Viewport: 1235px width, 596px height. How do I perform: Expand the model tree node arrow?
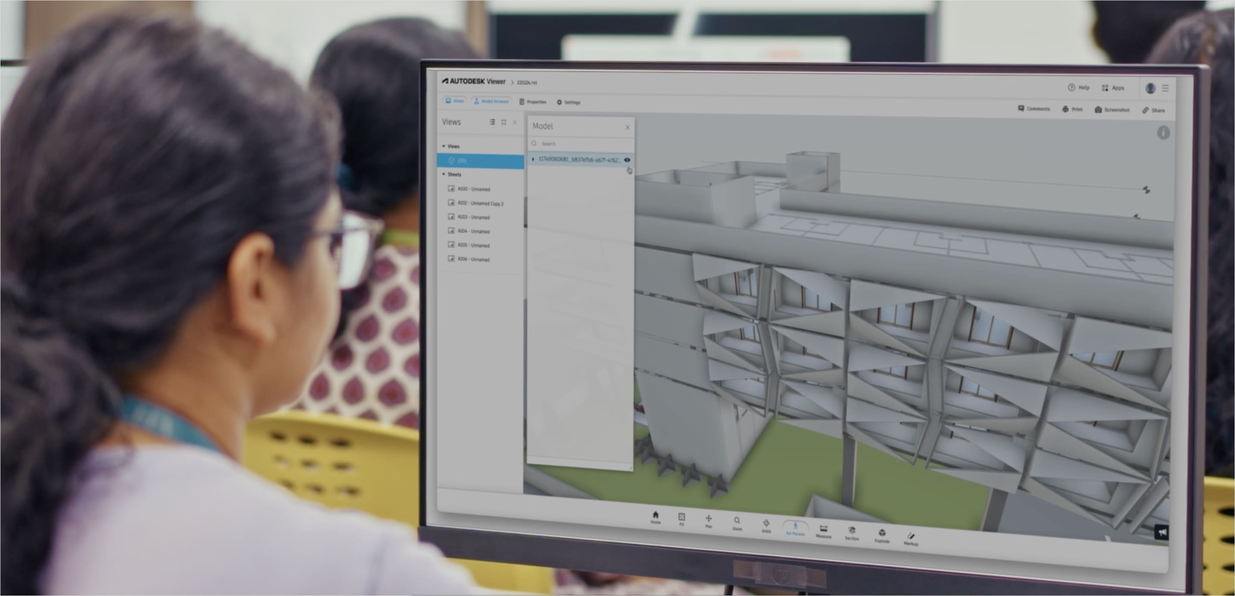click(x=533, y=159)
